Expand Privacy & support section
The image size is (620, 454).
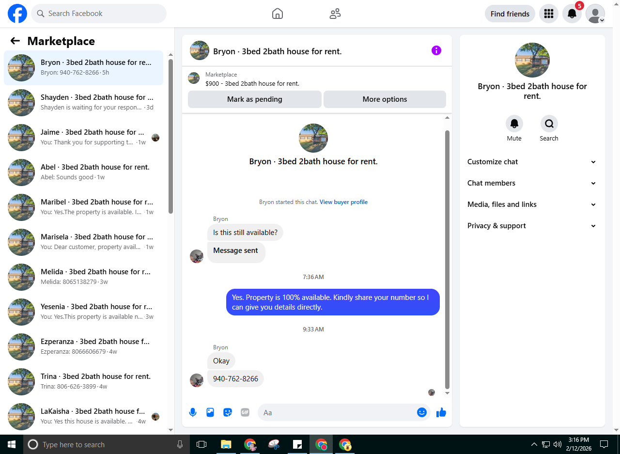click(x=532, y=226)
